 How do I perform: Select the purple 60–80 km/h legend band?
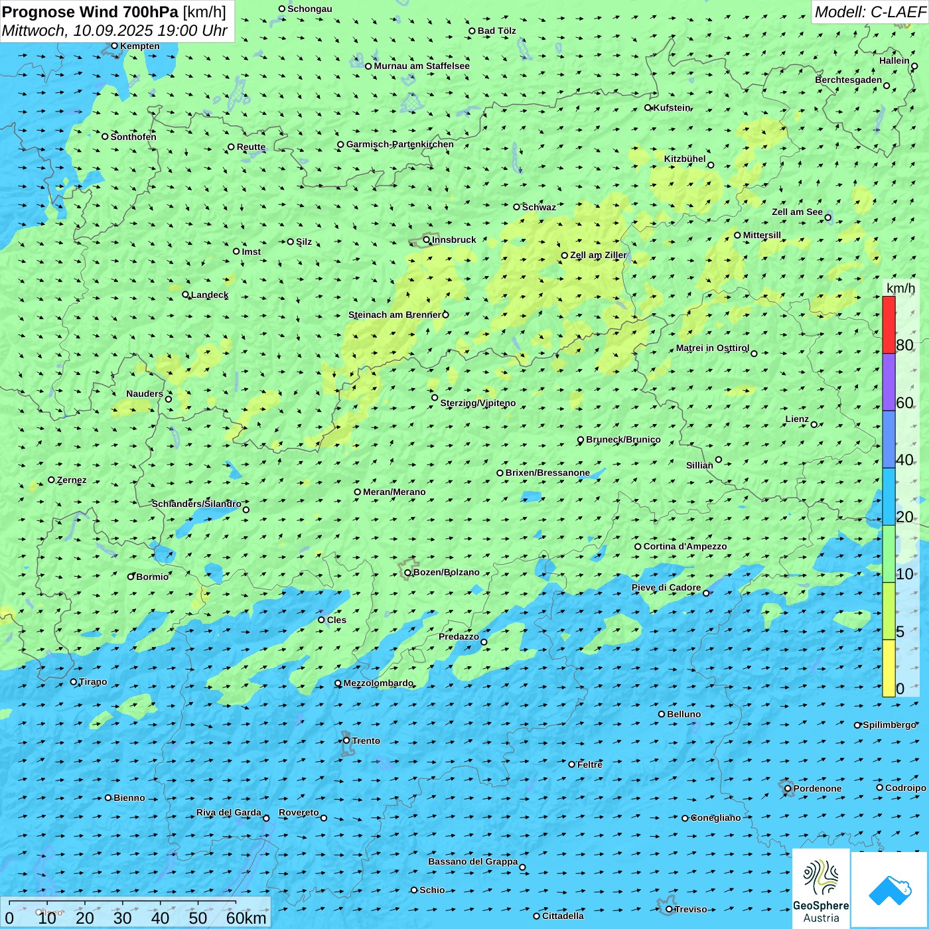coord(889,382)
